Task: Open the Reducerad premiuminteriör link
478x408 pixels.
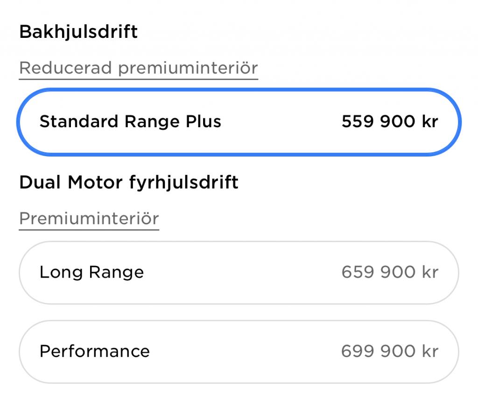Action: [139, 68]
